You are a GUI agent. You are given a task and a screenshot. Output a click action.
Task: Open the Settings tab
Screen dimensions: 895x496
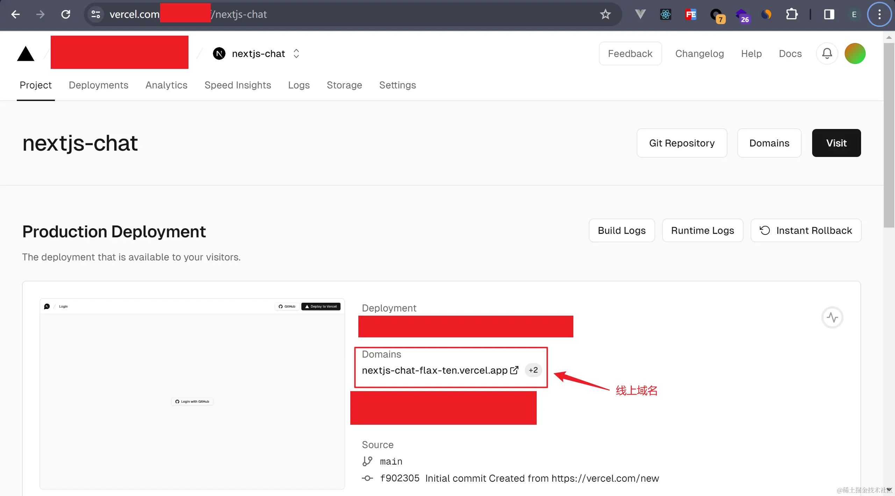click(398, 85)
